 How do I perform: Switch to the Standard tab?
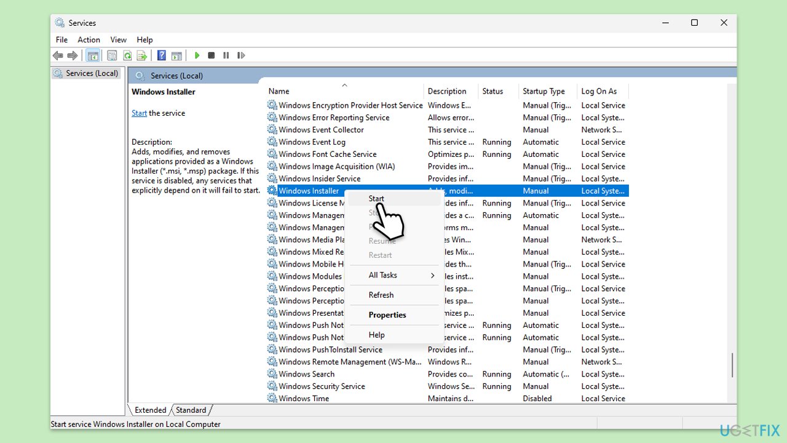point(191,410)
